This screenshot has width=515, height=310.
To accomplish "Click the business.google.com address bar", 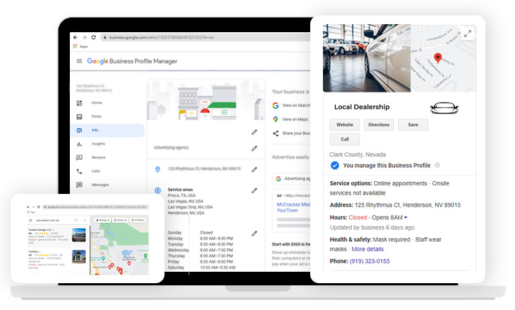I will [205, 38].
